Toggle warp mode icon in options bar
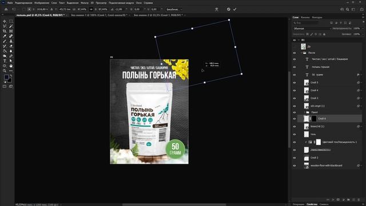This screenshot has height=206, width=366. coord(217,9)
